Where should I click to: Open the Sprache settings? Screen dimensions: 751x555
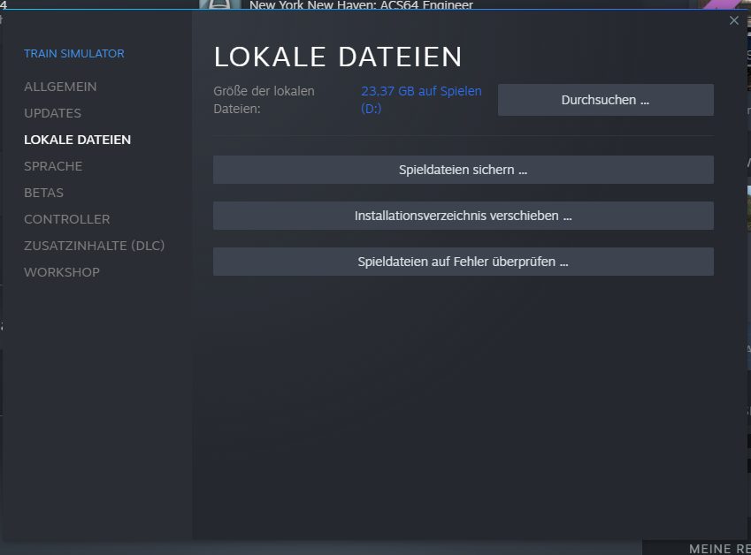(53, 166)
